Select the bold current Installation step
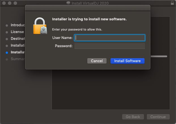Screen dimensions: 176x124 pyautogui.click(x=18, y=52)
